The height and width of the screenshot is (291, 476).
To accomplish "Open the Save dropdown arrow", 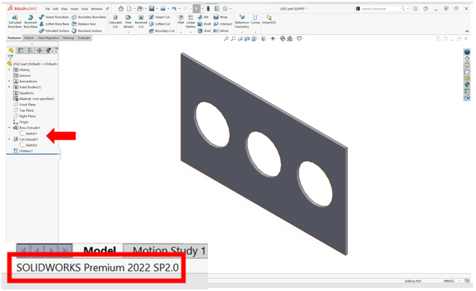I will [157, 9].
